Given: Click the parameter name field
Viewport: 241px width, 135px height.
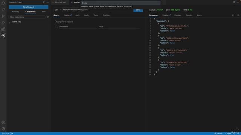Looking at the screenshot, I should 78,27.
